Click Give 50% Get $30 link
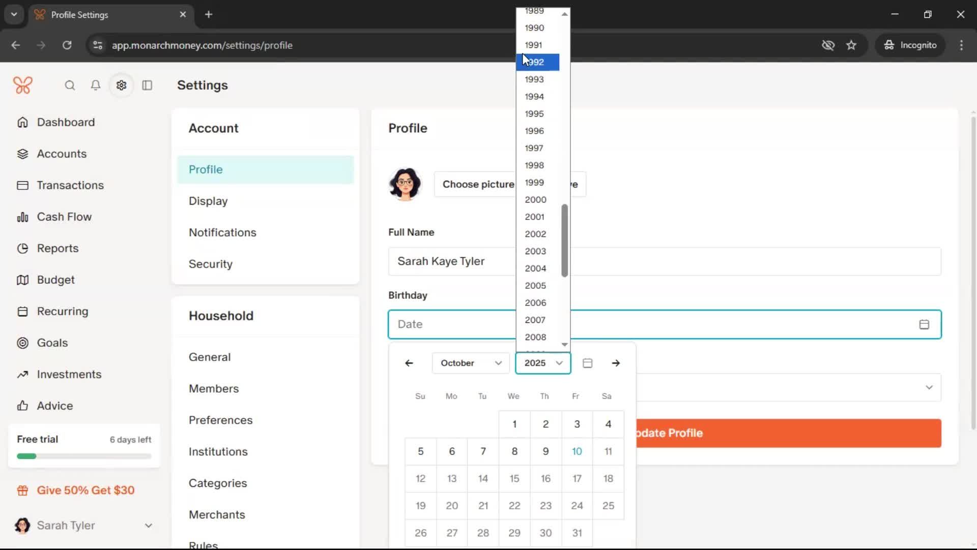Viewport: 977px width, 550px height. pyautogui.click(x=85, y=490)
